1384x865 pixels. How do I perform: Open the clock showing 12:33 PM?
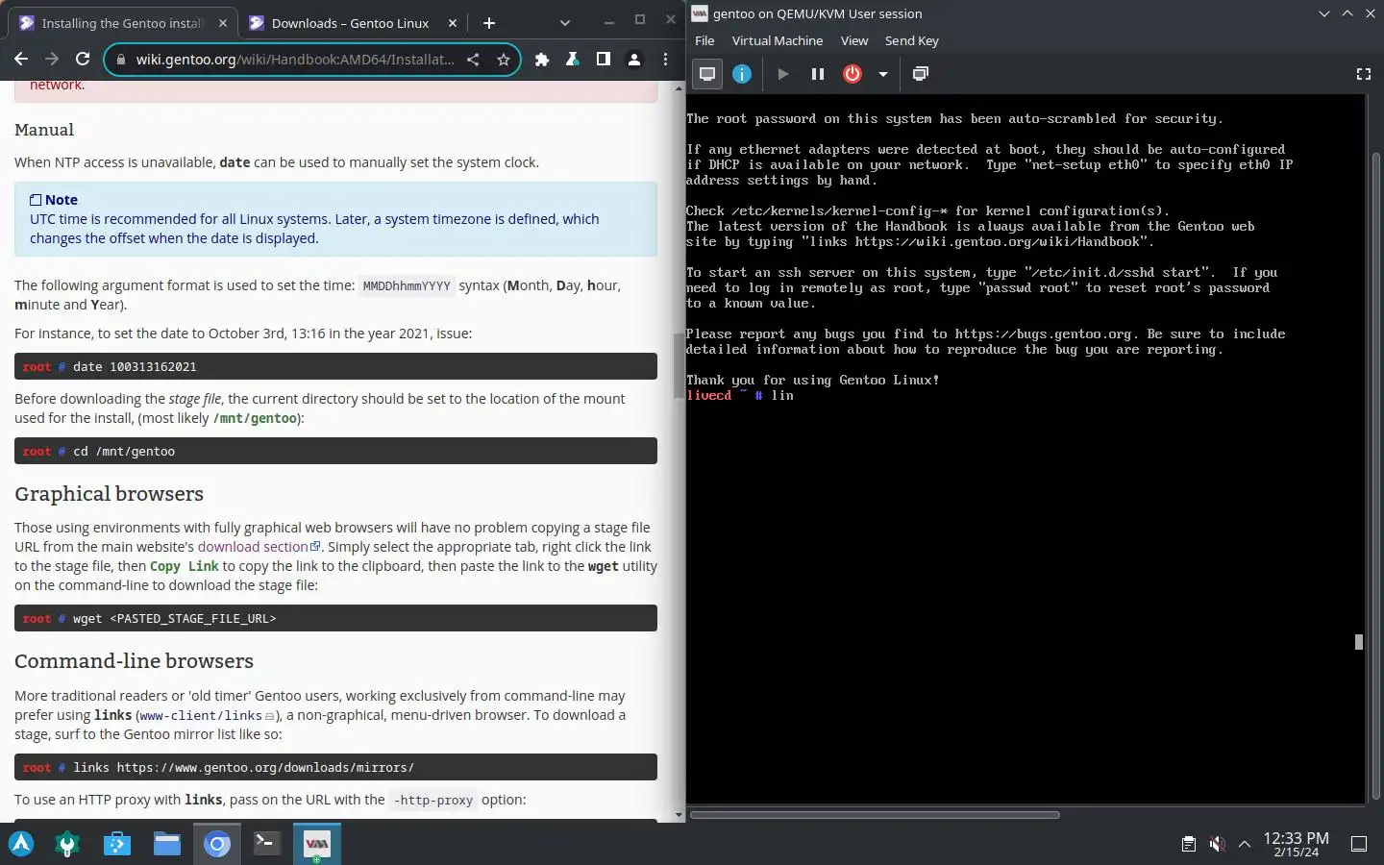tap(1296, 844)
